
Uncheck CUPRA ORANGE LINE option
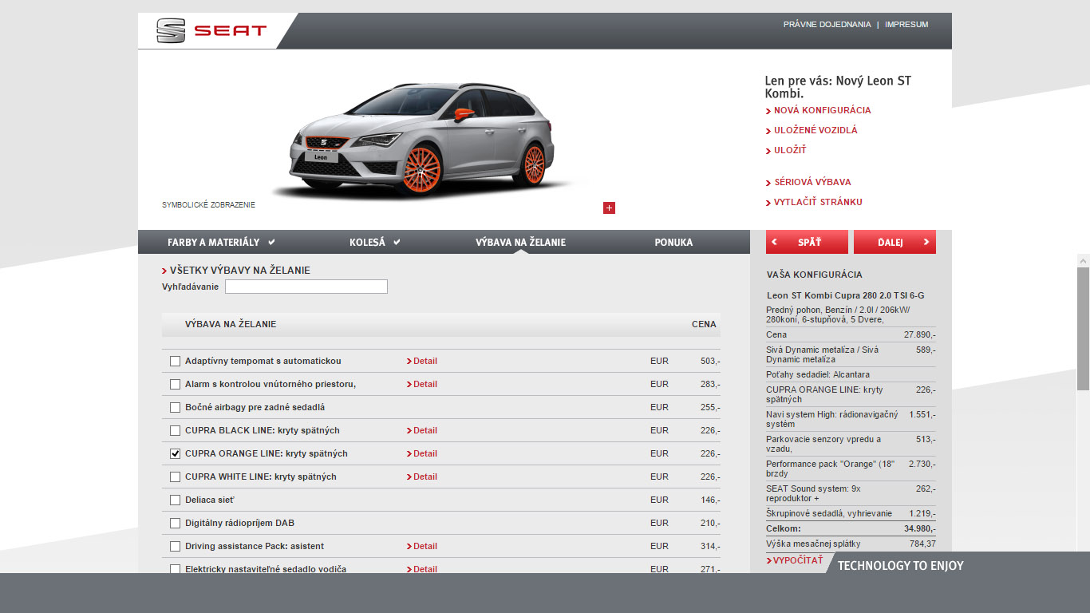coord(175,454)
